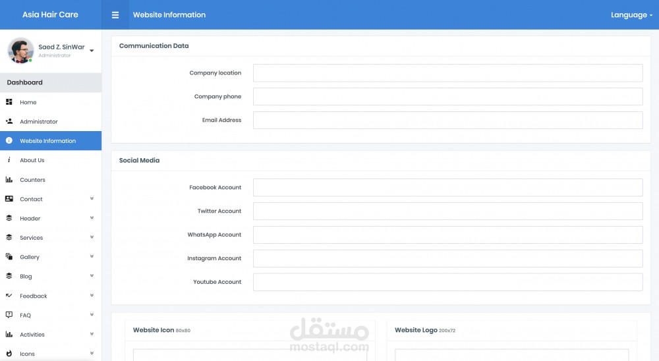Image resolution: width=659 pixels, height=361 pixels.
Task: Click the Website Information info icon
Action: 9,140
